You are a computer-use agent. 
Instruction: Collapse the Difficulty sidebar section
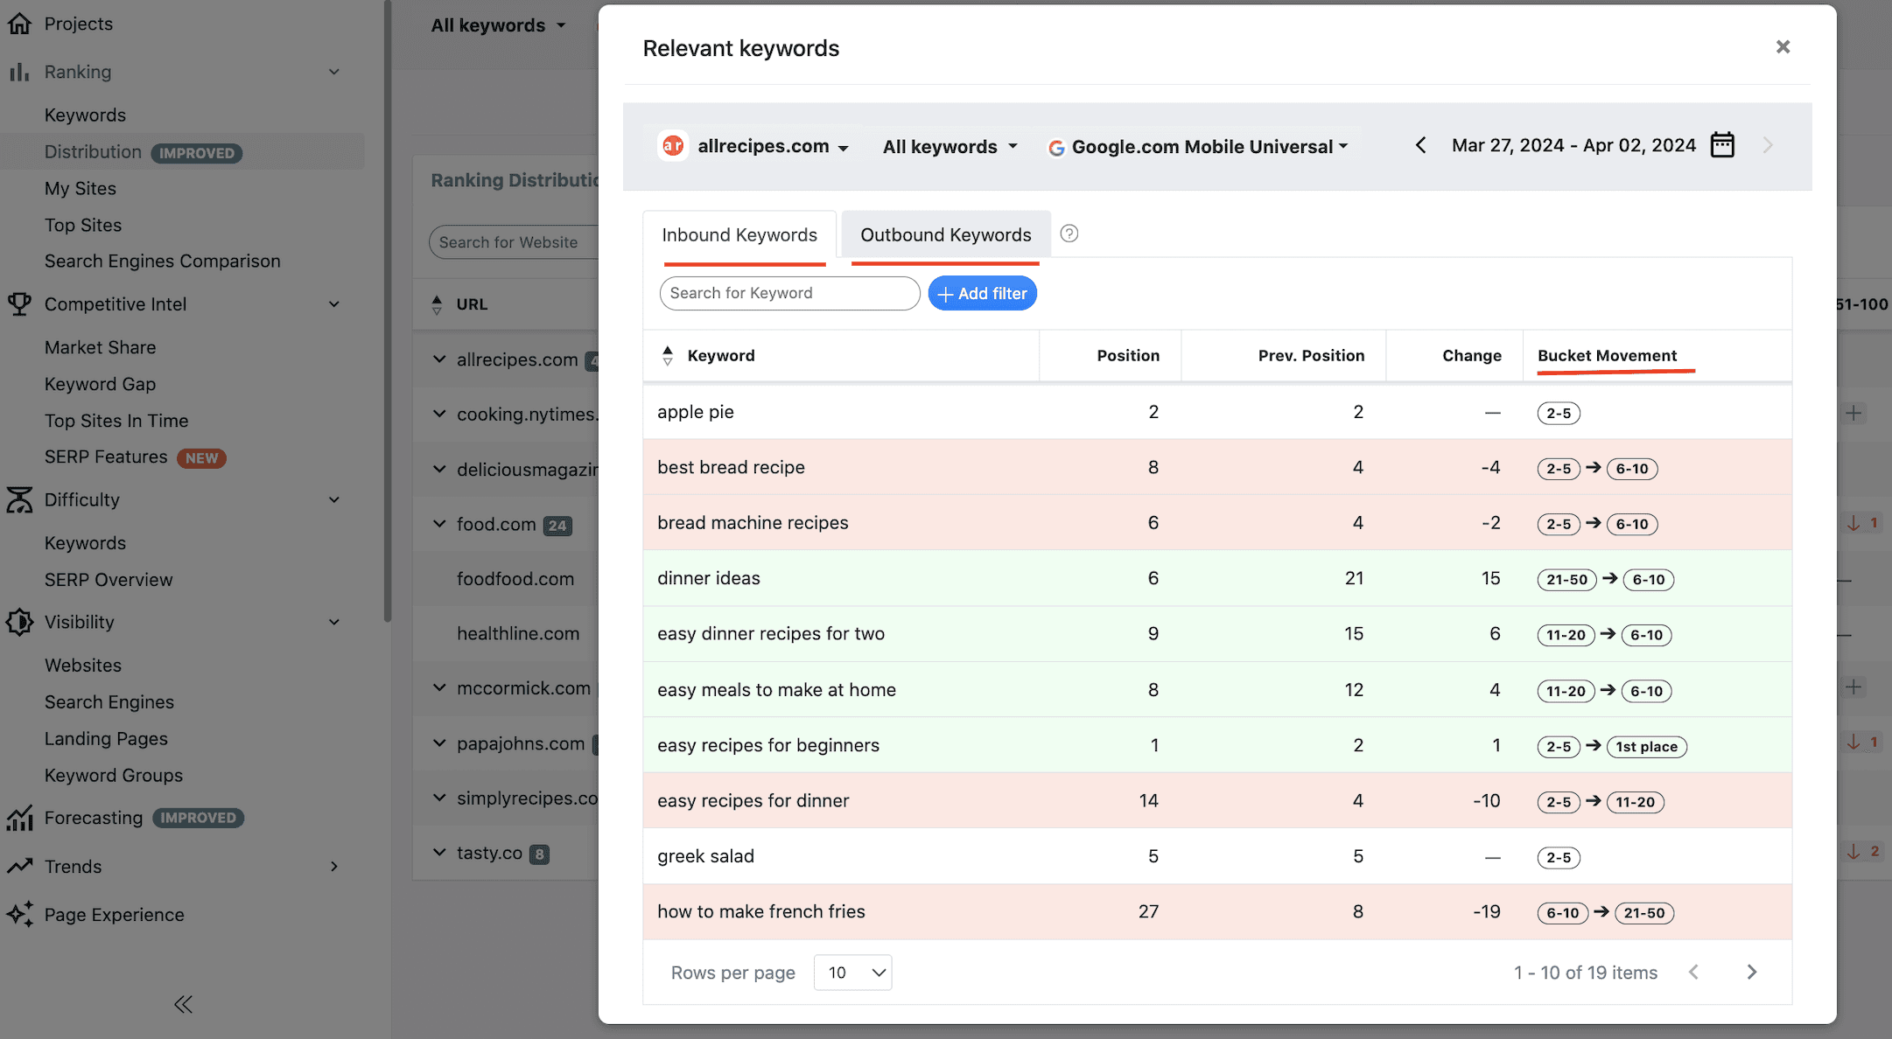point(333,499)
